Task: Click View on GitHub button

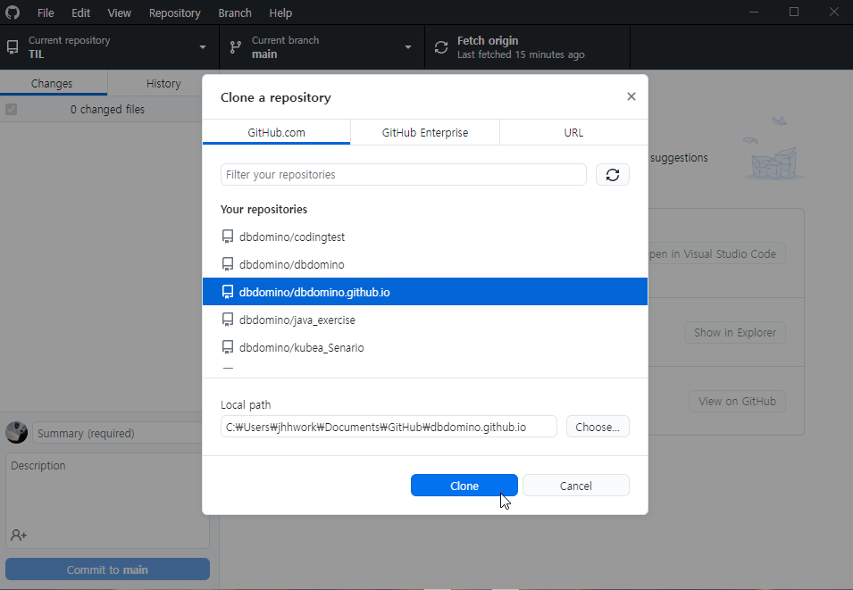Action: (x=737, y=402)
